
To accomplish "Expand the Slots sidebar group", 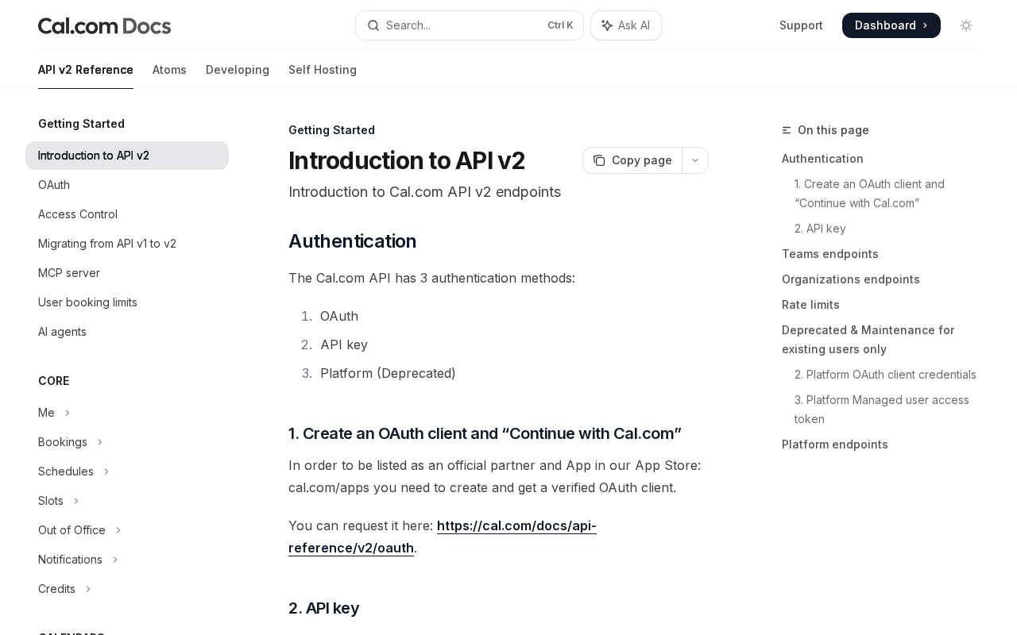I will coord(76,501).
